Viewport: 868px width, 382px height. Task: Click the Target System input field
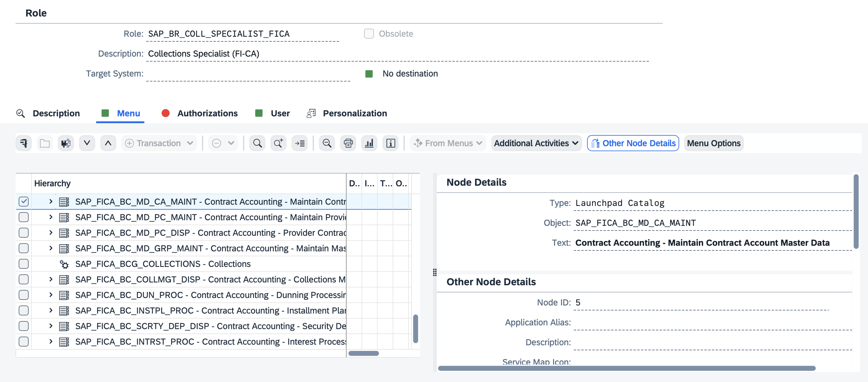tap(248, 74)
